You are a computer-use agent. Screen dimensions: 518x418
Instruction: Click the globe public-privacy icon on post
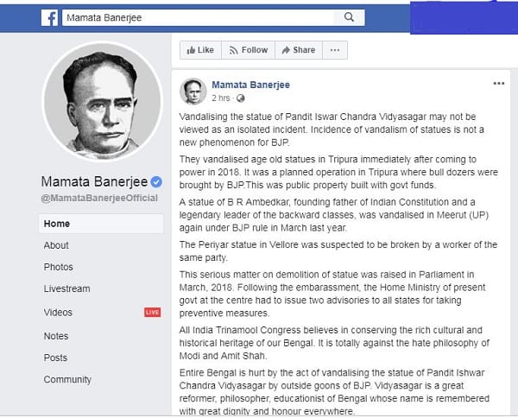click(x=241, y=98)
